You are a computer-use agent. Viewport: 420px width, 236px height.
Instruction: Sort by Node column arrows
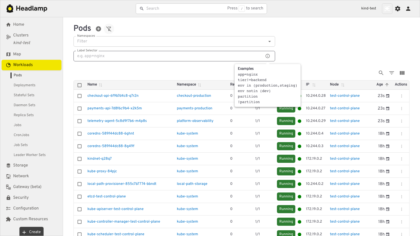point(343,85)
